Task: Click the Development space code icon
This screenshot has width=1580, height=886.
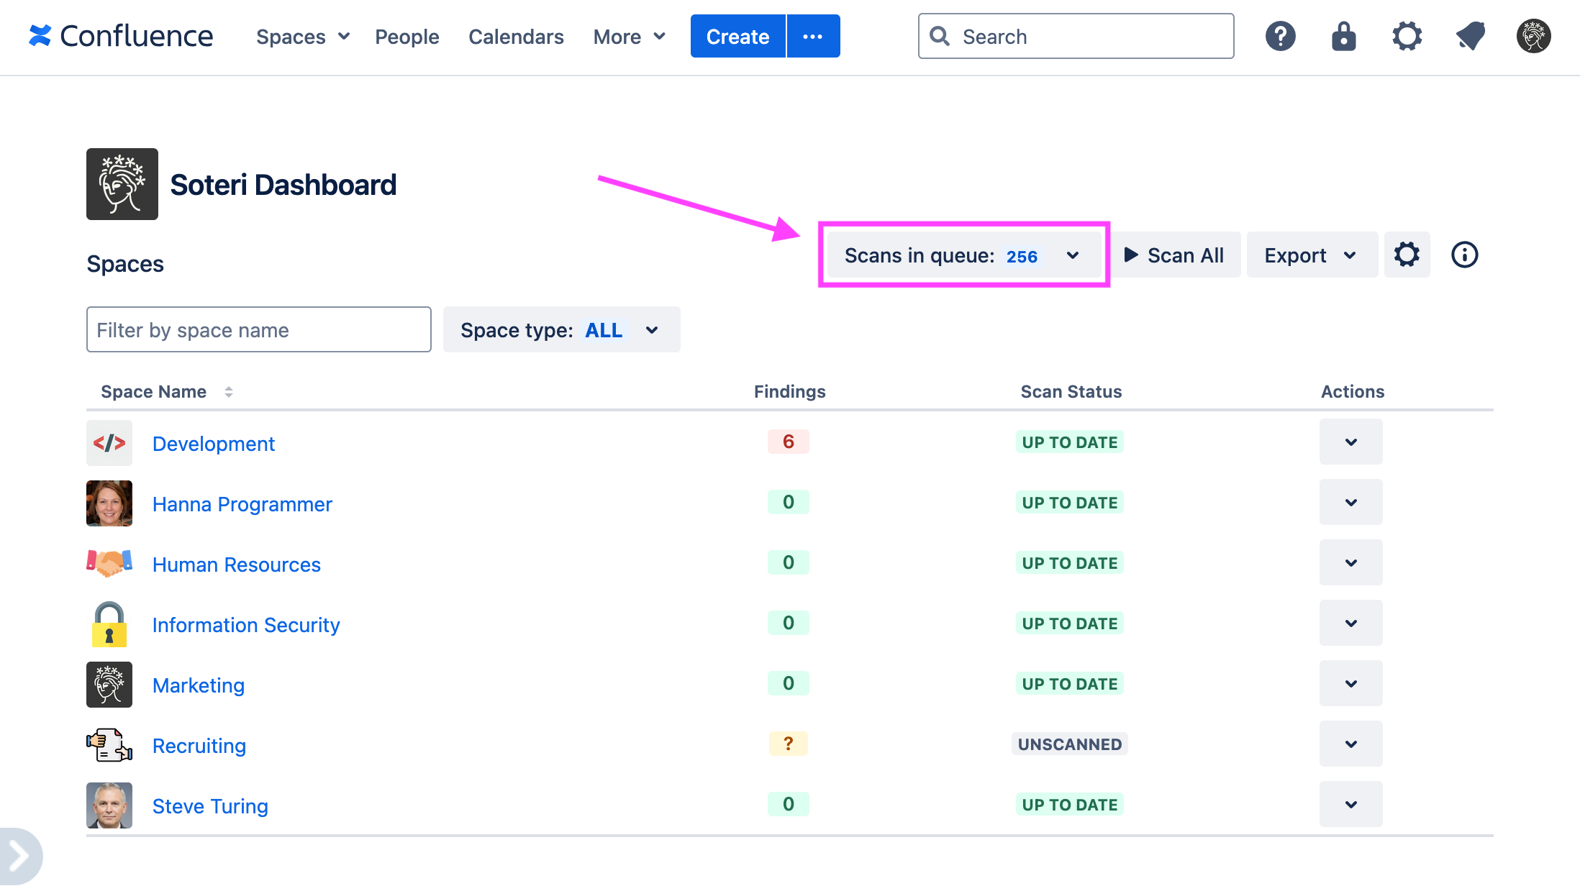Action: pos(109,443)
